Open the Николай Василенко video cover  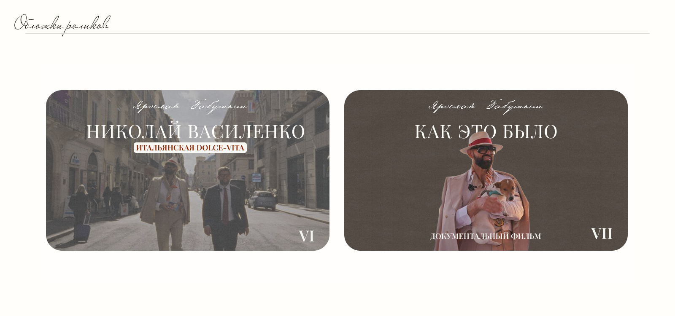[x=188, y=170]
